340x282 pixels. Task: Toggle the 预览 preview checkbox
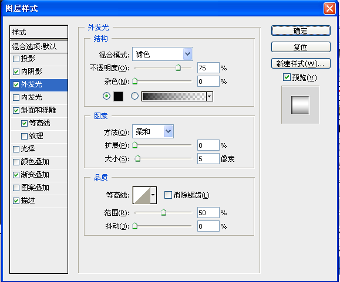(287, 77)
